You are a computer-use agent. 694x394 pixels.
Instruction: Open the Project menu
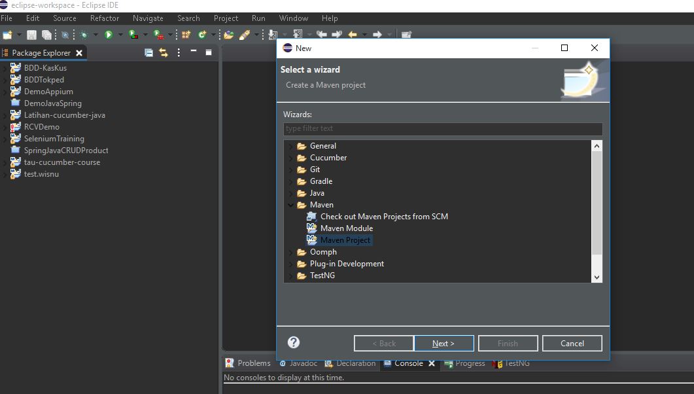226,18
